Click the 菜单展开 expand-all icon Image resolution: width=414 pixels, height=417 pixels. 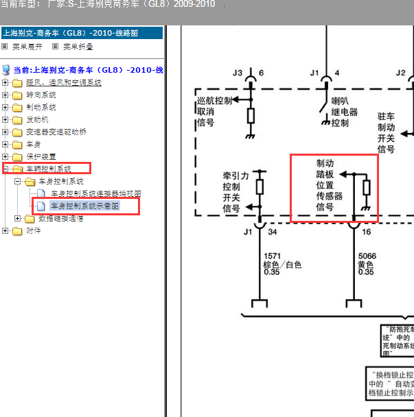[4, 47]
